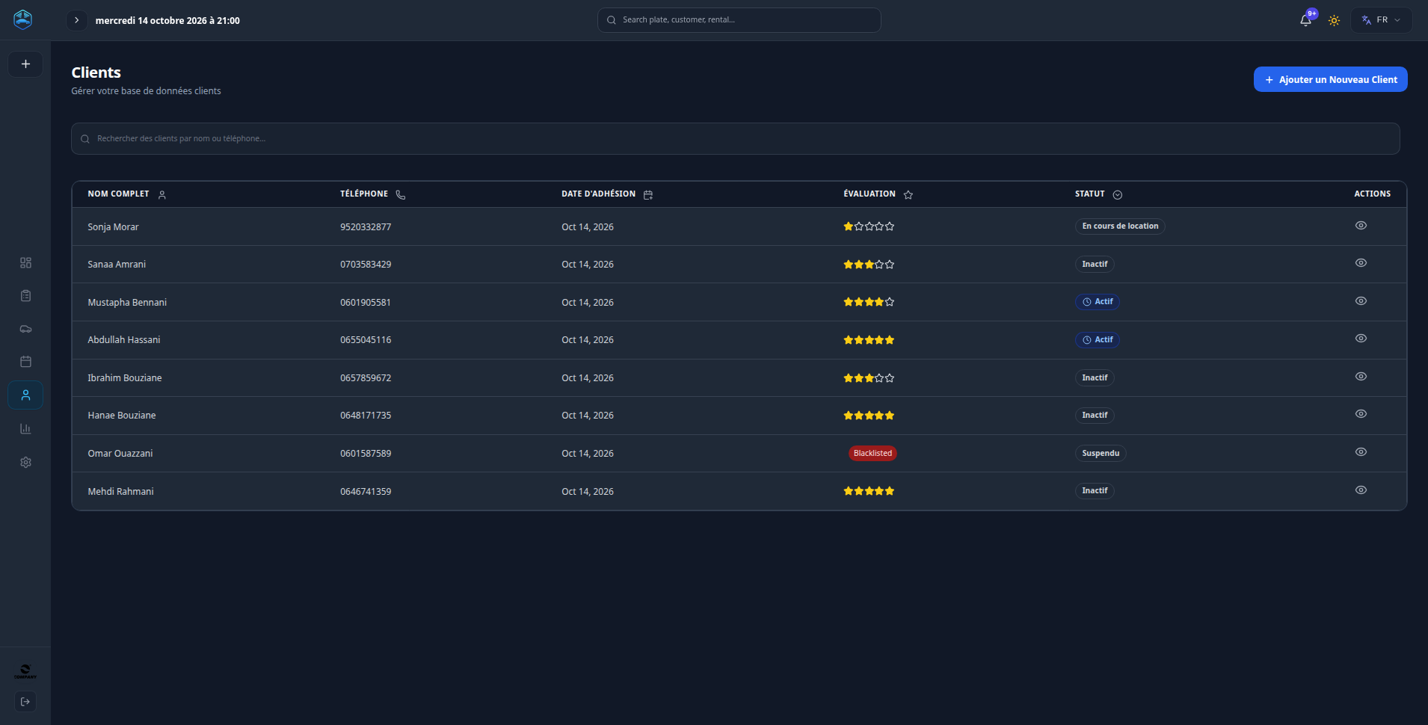The width and height of the screenshot is (1428, 725).
Task: Sort by the Évaluation column header
Action: coord(878,194)
